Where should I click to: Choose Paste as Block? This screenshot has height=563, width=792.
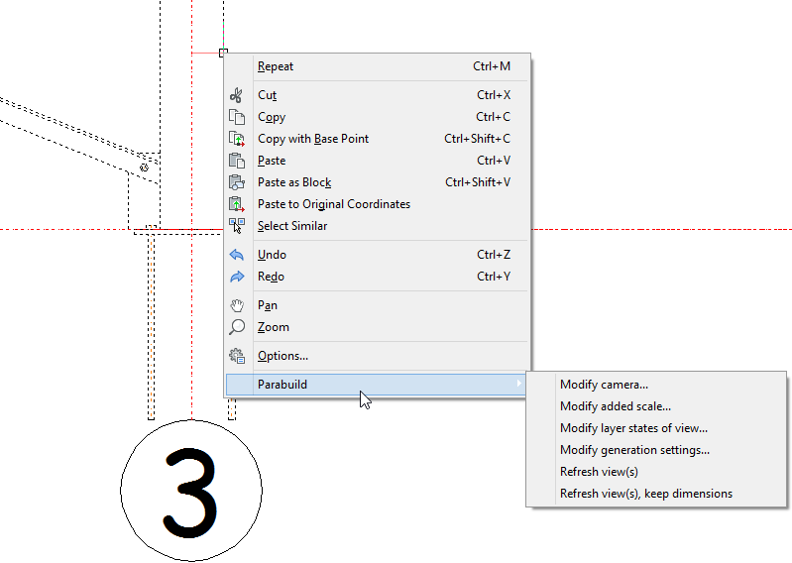point(377,181)
